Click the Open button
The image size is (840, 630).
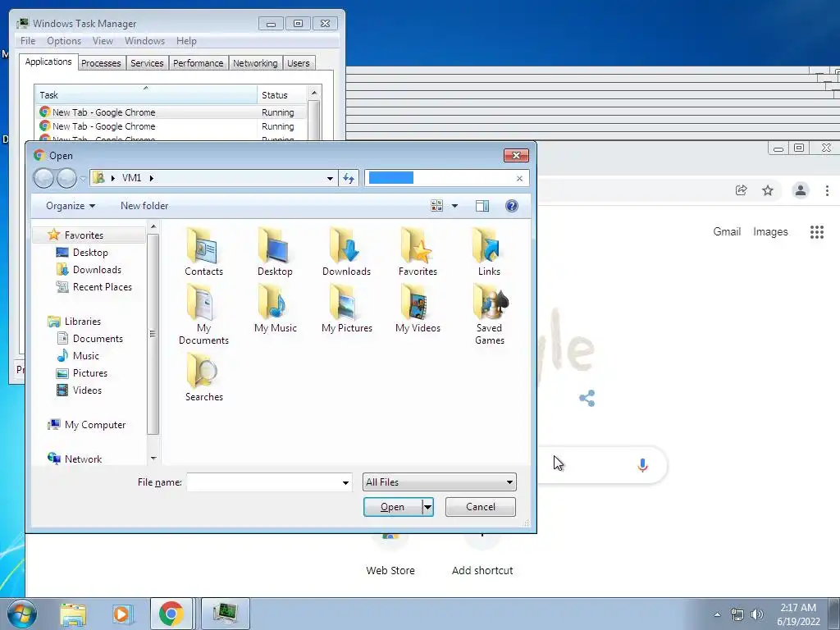click(x=393, y=507)
